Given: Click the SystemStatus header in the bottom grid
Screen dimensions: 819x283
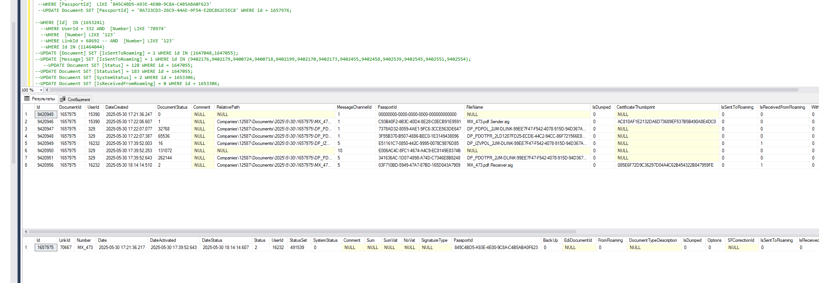Looking at the screenshot, I should 325,240.
